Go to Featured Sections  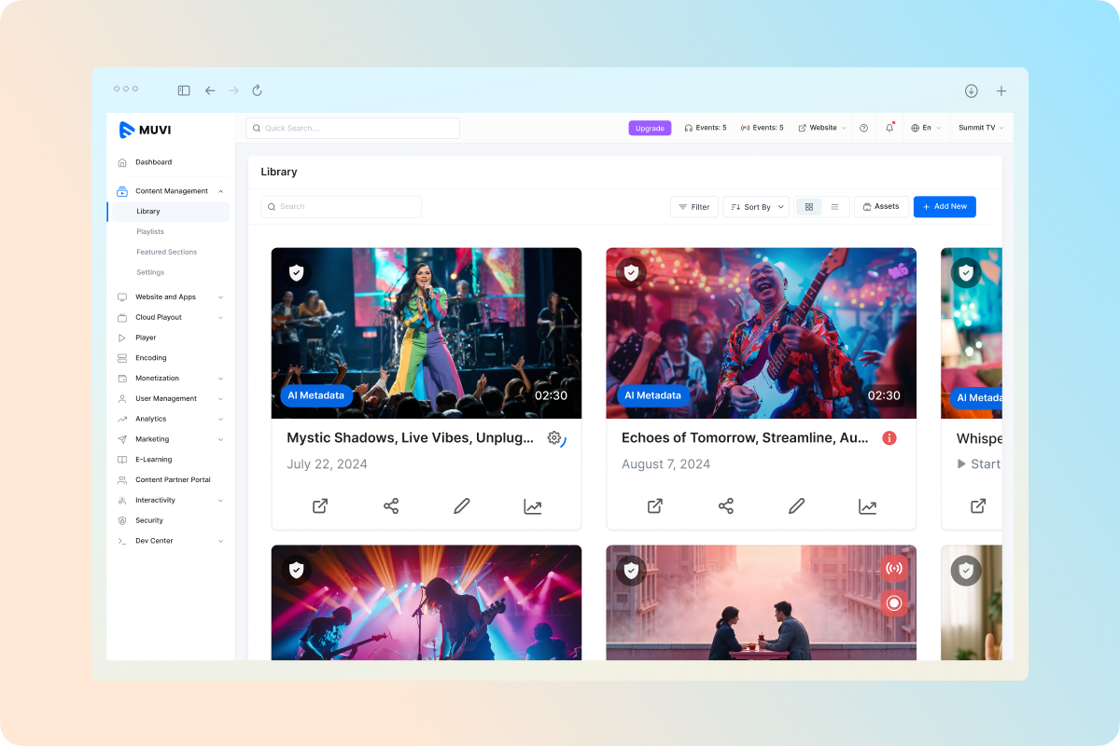click(166, 252)
